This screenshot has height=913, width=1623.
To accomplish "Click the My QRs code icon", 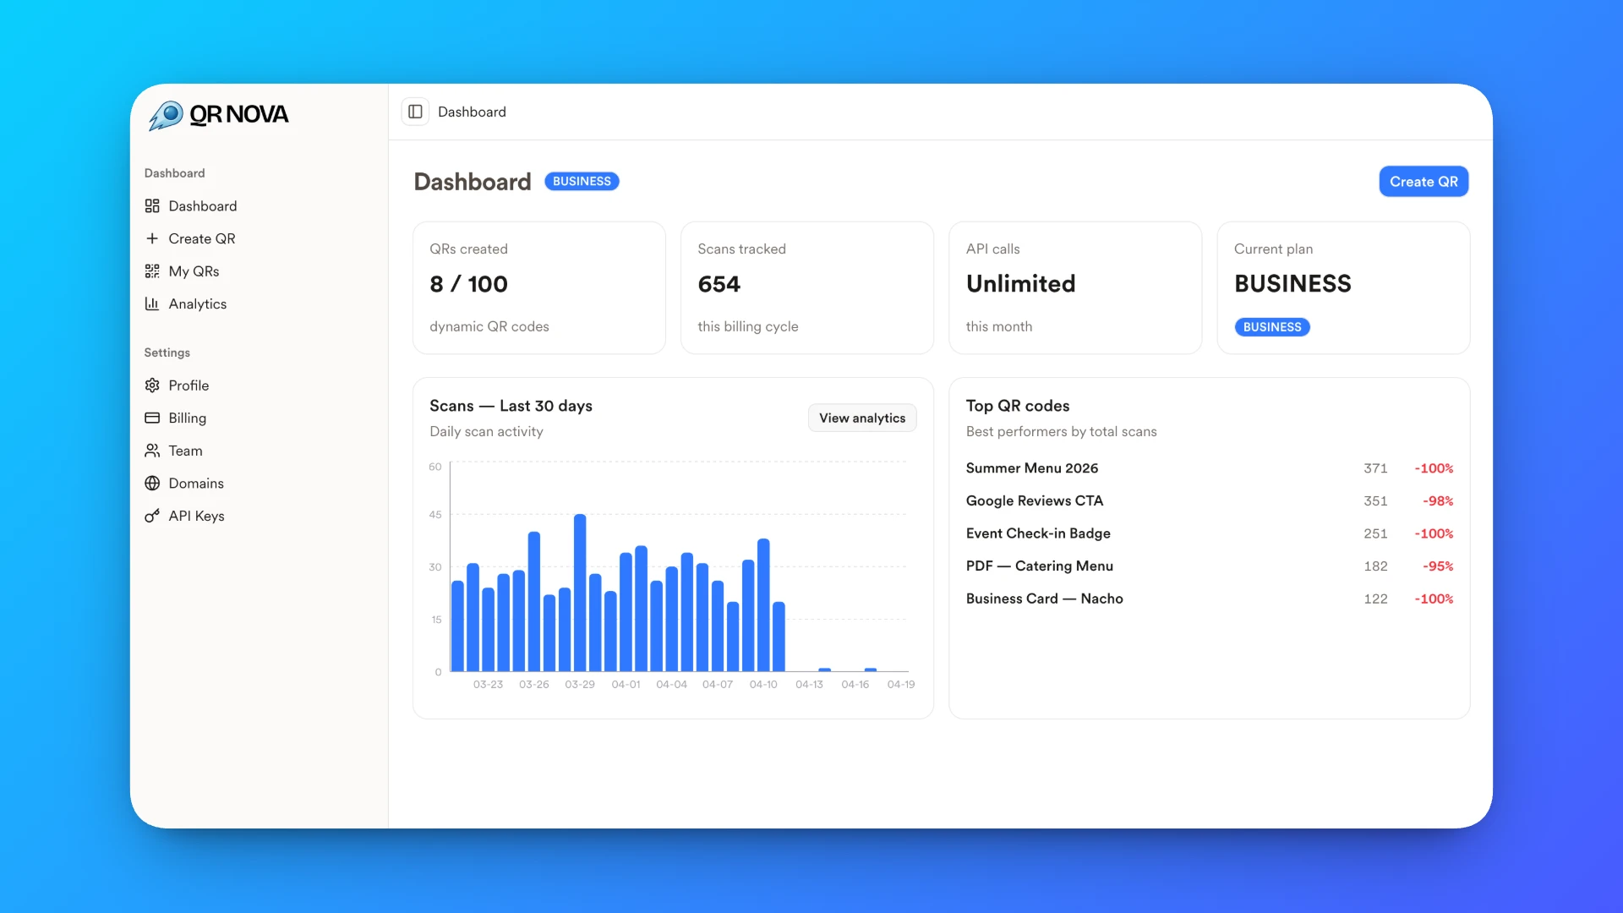I will [x=152, y=271].
